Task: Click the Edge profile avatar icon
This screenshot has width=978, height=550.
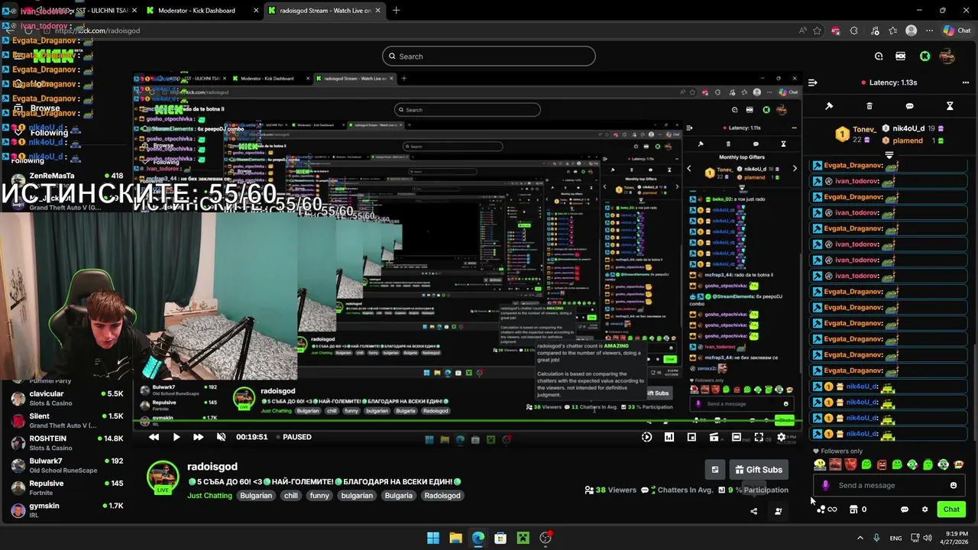Action: point(911,31)
